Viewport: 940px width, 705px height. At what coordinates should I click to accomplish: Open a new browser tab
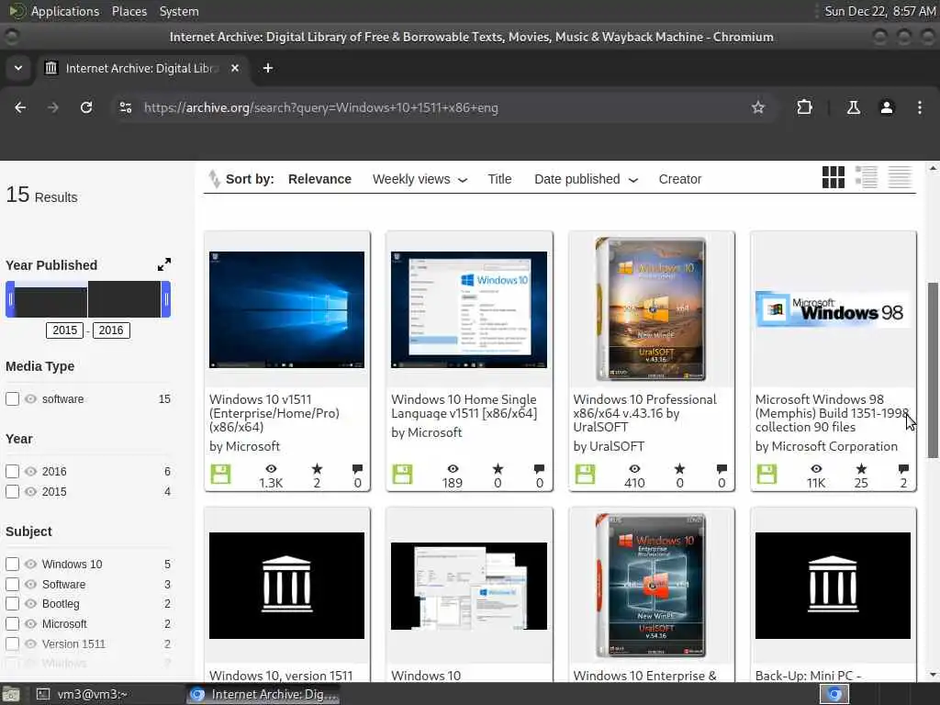(268, 68)
